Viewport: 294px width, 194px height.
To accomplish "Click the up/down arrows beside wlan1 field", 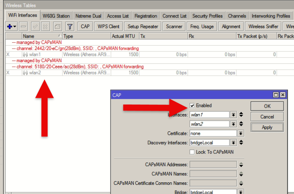I will point(241,115).
